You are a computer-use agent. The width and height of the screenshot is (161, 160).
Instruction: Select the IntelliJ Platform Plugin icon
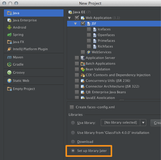click(x=9, y=49)
